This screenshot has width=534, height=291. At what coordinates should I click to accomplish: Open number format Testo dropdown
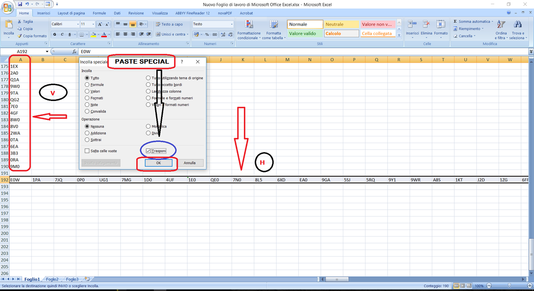[232, 24]
